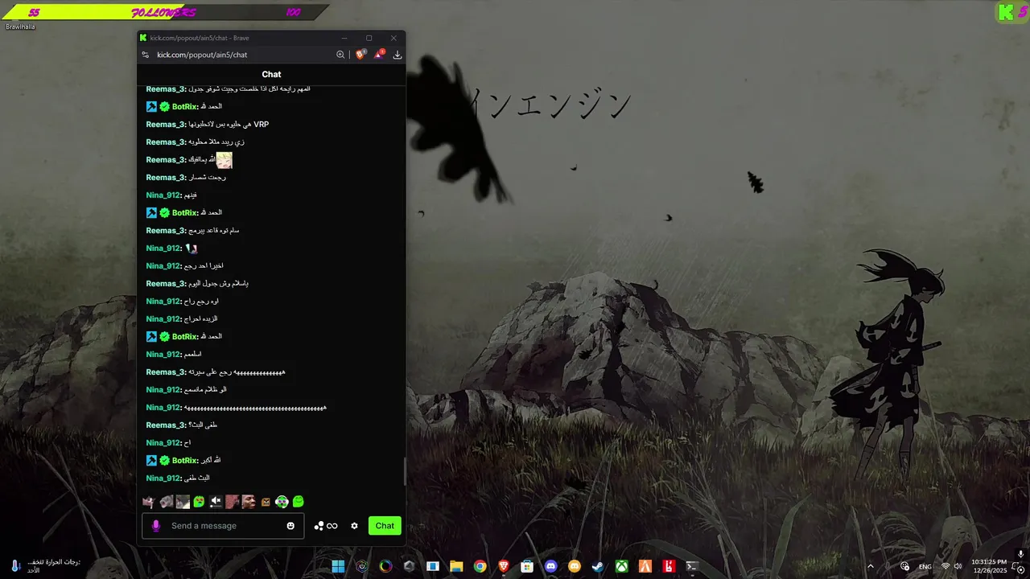
Task: Show hidden system tray icons
Action: pos(870,566)
